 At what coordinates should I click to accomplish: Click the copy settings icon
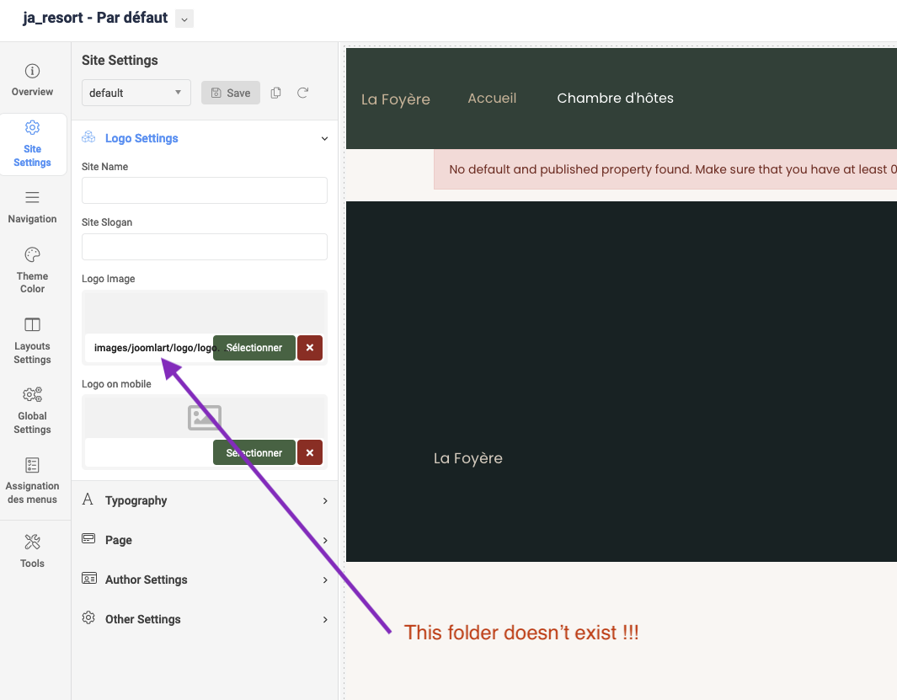[x=276, y=93]
